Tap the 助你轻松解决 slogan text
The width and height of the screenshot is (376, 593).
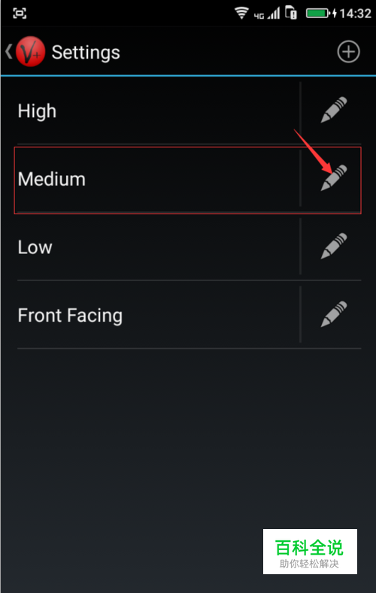(x=309, y=564)
